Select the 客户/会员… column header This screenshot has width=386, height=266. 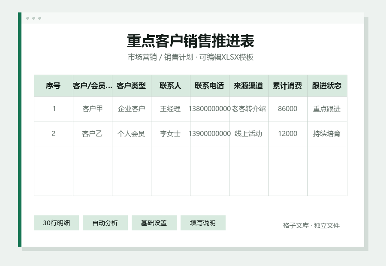pos(93,86)
